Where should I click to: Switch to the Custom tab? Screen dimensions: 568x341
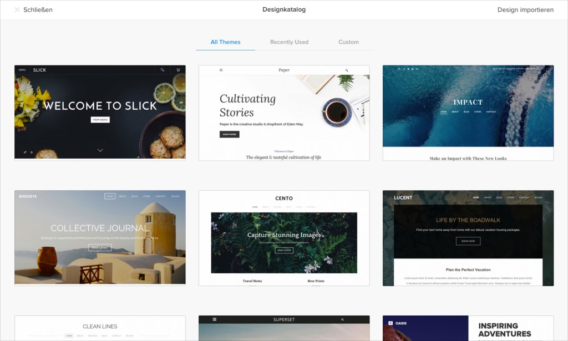click(348, 42)
